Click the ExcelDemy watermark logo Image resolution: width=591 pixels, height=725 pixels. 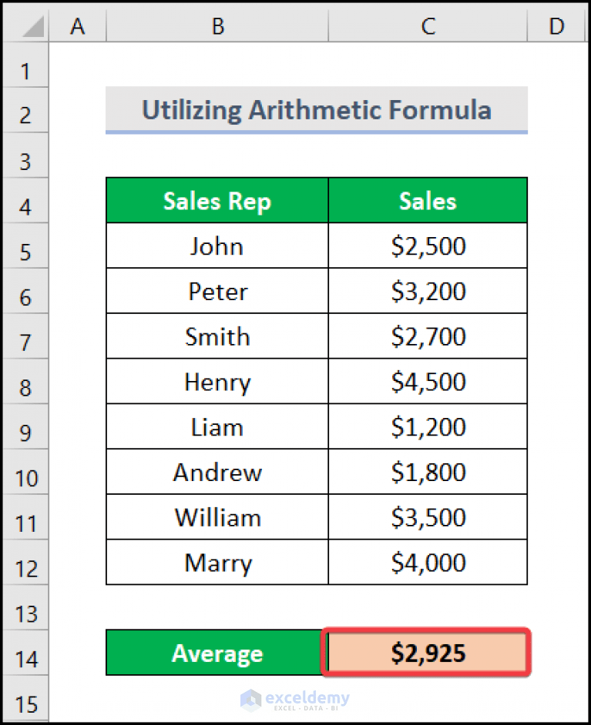297,699
